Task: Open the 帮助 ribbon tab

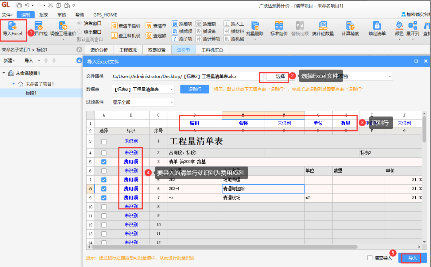Action: click(80, 15)
